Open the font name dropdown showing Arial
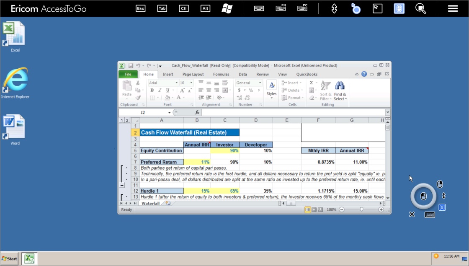 pyautogui.click(x=176, y=83)
